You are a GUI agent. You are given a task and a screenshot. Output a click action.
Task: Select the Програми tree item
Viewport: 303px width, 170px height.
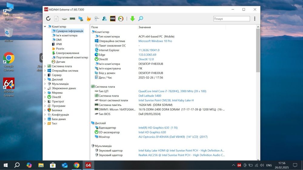(x=58, y=106)
